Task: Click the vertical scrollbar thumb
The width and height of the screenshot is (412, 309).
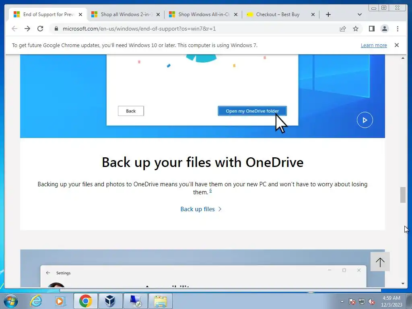Action: point(403,195)
